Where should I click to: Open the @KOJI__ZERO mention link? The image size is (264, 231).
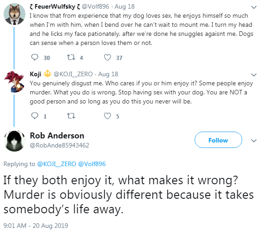coord(57,164)
